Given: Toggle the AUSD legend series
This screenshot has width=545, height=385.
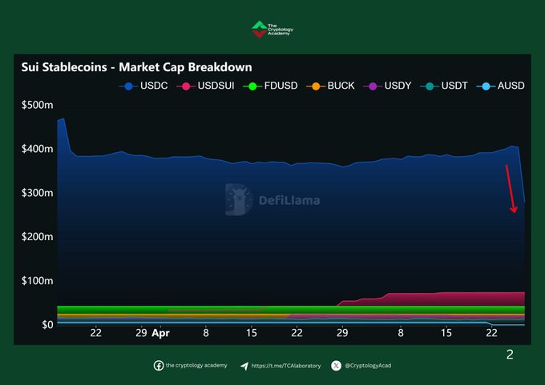Looking at the screenshot, I should [x=500, y=86].
